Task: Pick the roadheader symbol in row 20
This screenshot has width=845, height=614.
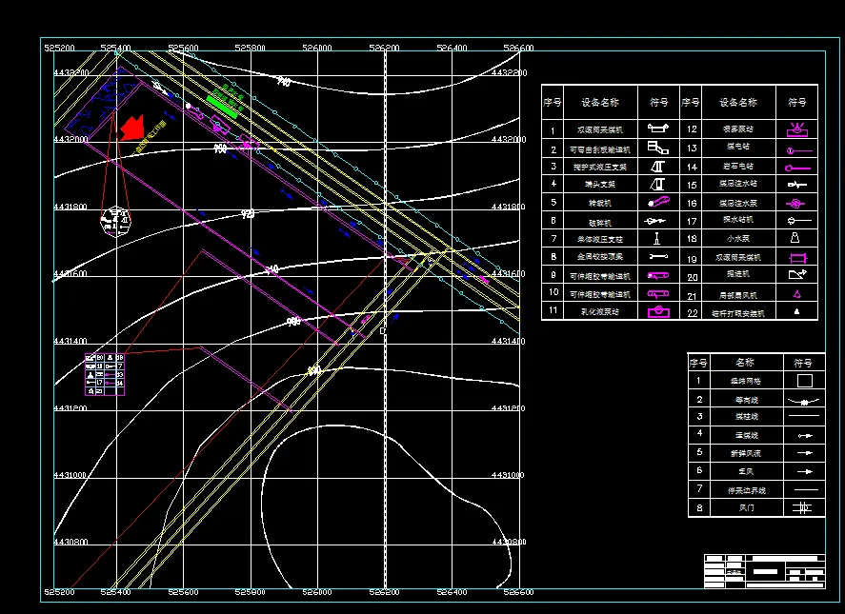Action: [797, 274]
